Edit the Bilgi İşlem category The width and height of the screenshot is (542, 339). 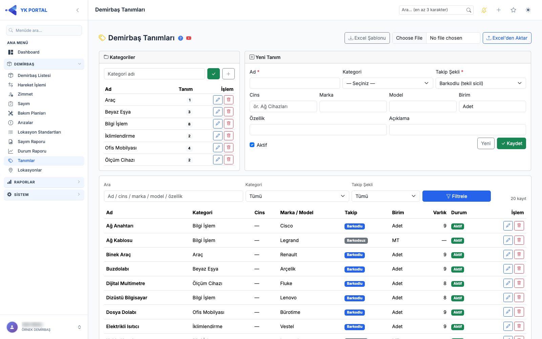[218, 124]
